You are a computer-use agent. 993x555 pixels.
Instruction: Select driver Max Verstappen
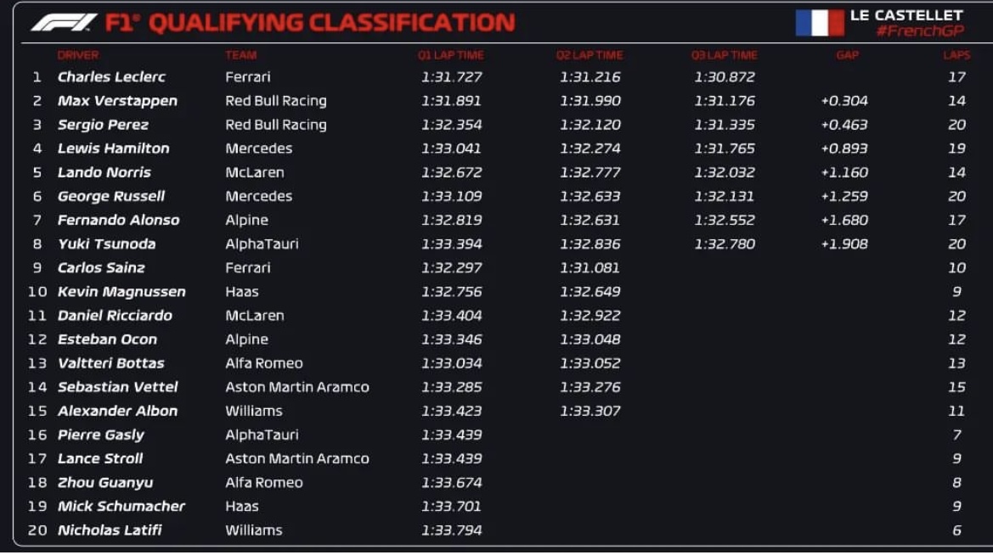click(x=117, y=101)
